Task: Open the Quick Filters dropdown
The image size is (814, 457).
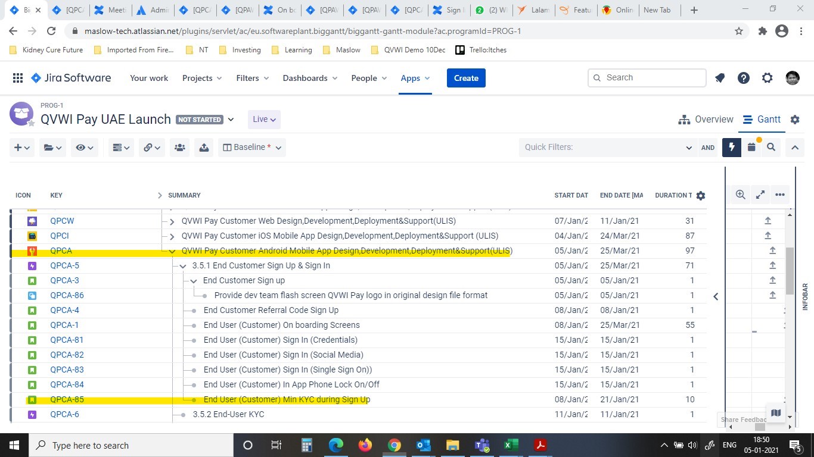Action: pos(608,147)
